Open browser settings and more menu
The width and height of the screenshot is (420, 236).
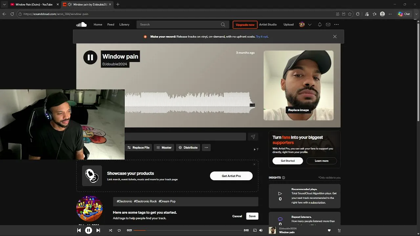pyautogui.click(x=390, y=14)
